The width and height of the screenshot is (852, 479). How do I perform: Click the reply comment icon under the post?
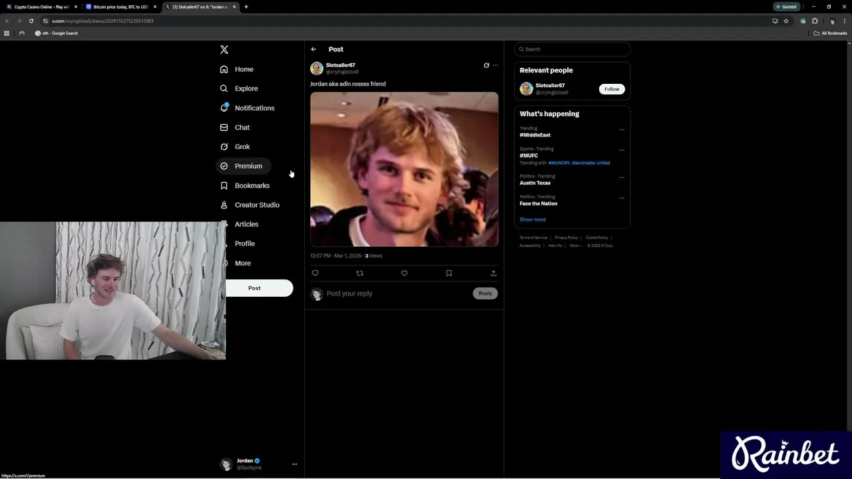(316, 273)
